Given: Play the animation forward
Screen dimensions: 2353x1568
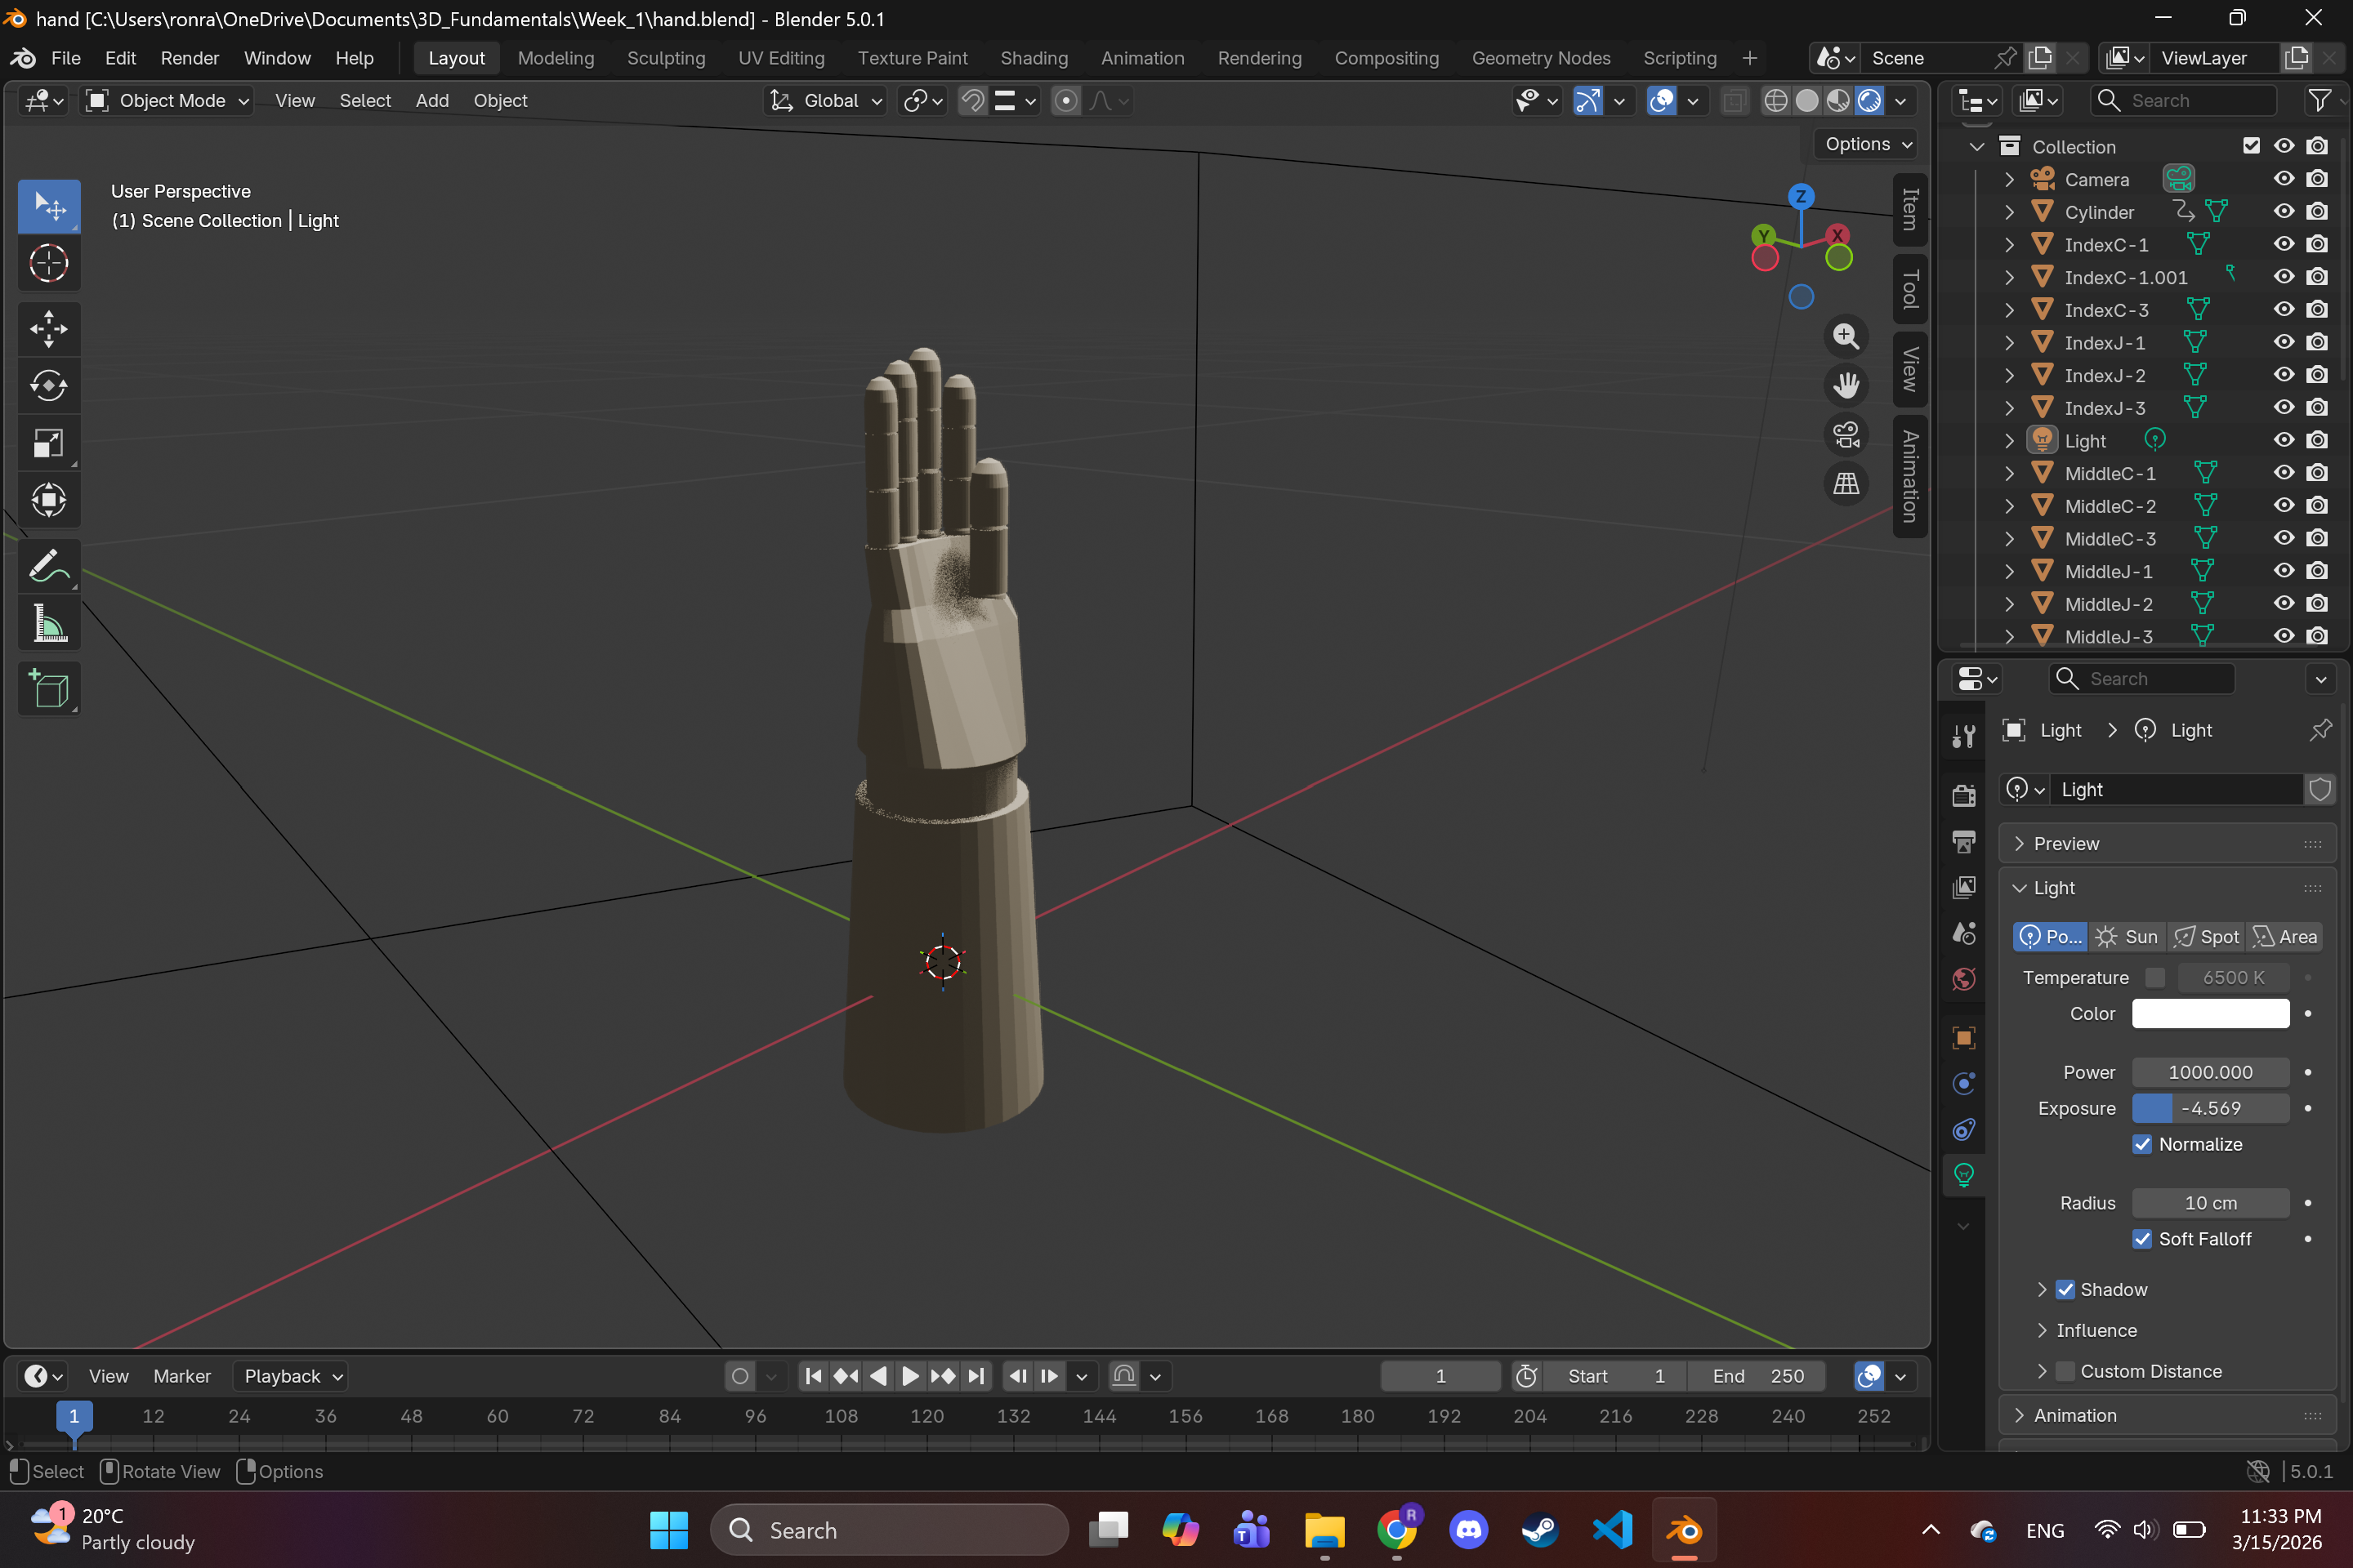Looking at the screenshot, I should point(910,1376).
